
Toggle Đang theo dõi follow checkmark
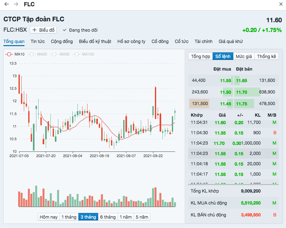pos(80,30)
